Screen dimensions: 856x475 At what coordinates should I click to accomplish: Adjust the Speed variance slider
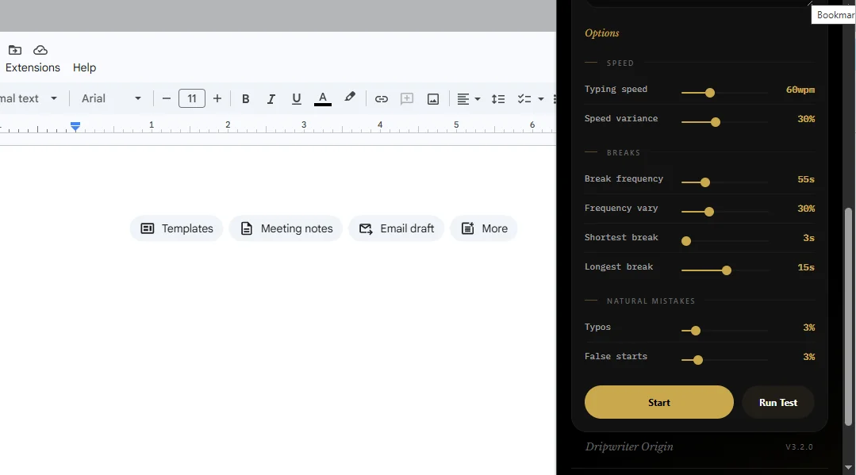pyautogui.click(x=724, y=122)
